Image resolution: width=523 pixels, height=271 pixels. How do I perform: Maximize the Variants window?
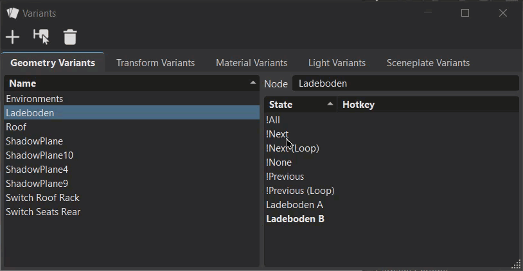coord(465,13)
